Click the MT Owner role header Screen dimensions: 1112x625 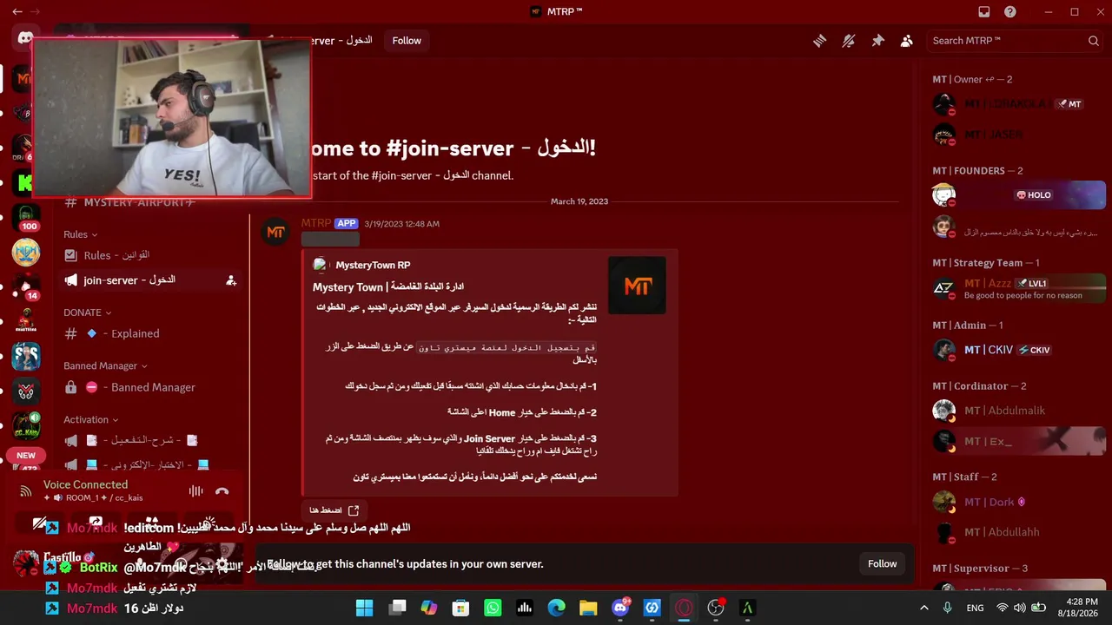pyautogui.click(x=972, y=80)
